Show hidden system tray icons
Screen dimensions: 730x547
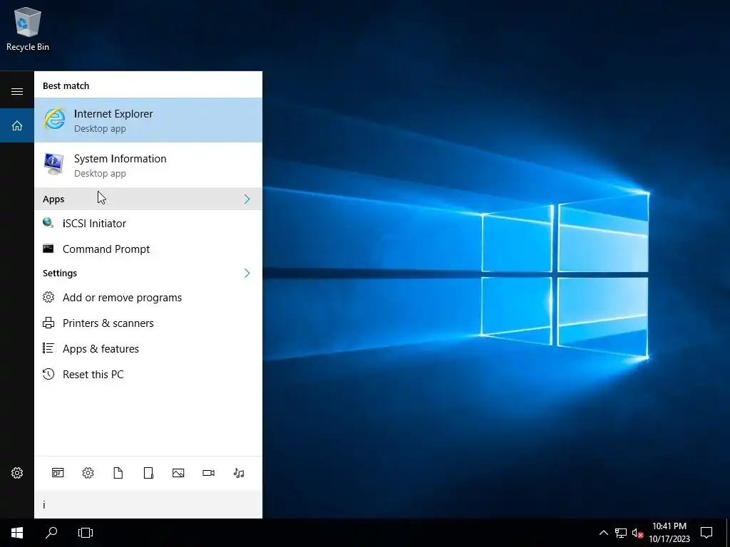pos(603,533)
